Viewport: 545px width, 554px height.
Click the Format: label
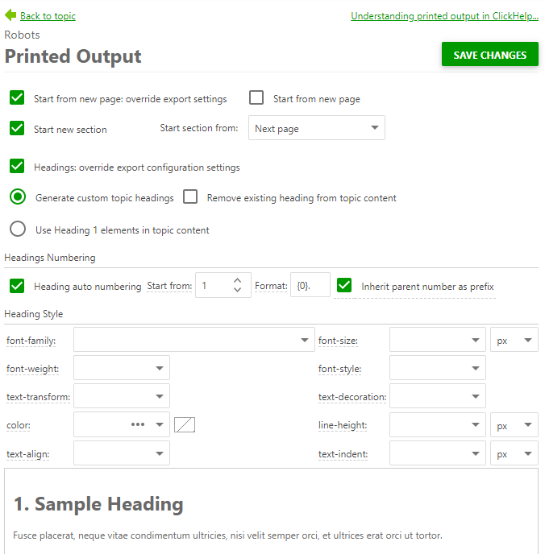(271, 286)
